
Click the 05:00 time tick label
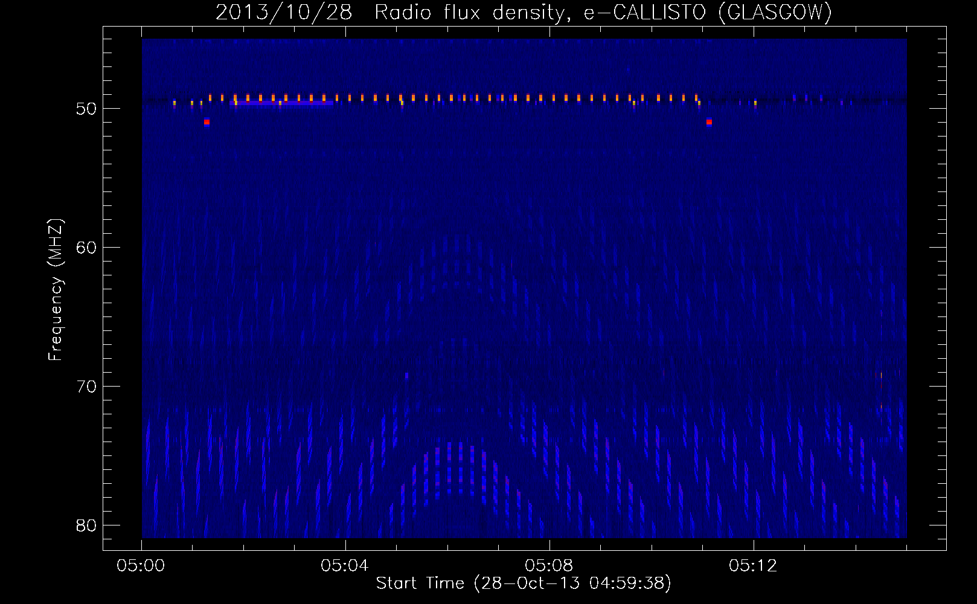tap(141, 565)
